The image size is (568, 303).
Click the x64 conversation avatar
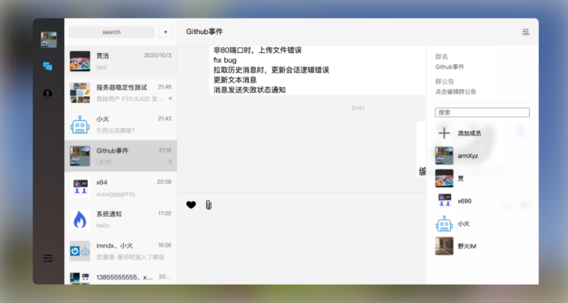click(79, 187)
